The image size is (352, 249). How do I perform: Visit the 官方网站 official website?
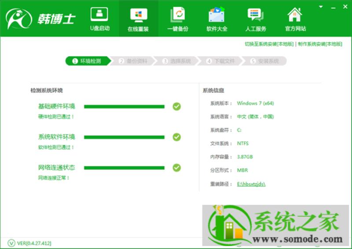pyautogui.click(x=295, y=19)
